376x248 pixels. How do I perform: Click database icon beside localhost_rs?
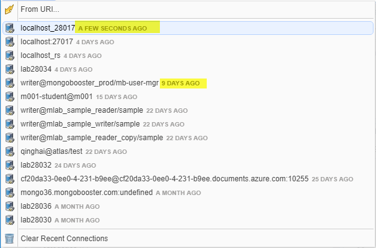pos(10,55)
